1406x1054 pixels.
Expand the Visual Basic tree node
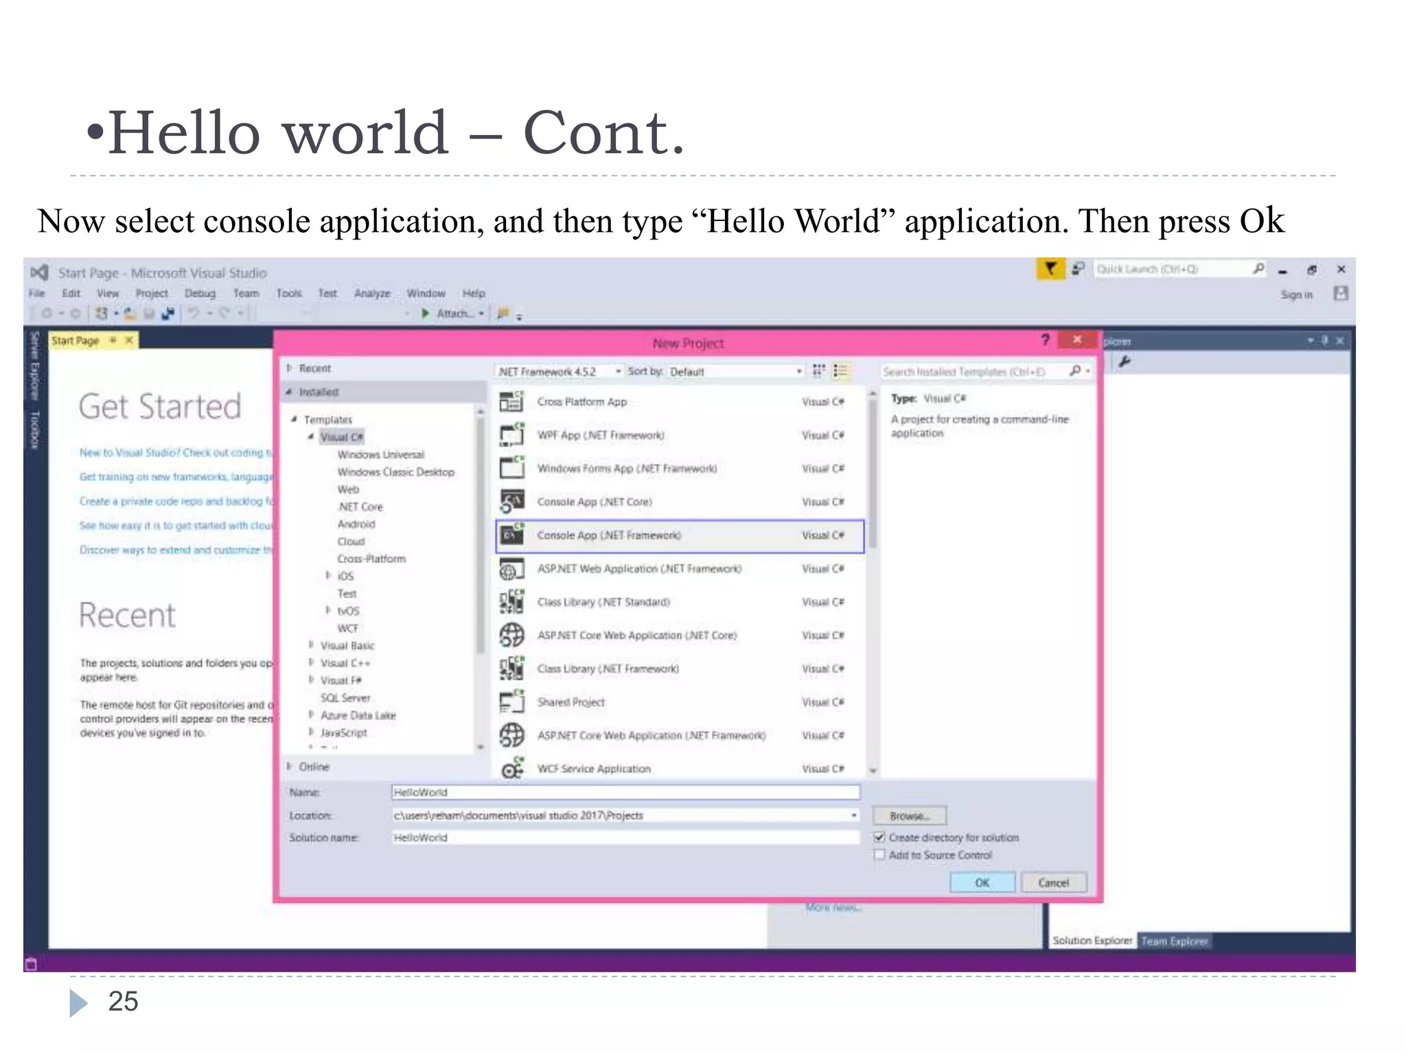[x=311, y=645]
